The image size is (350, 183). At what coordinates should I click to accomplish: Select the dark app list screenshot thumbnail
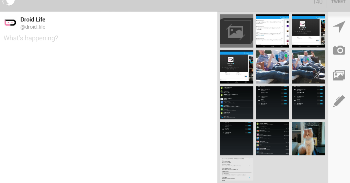237,103
